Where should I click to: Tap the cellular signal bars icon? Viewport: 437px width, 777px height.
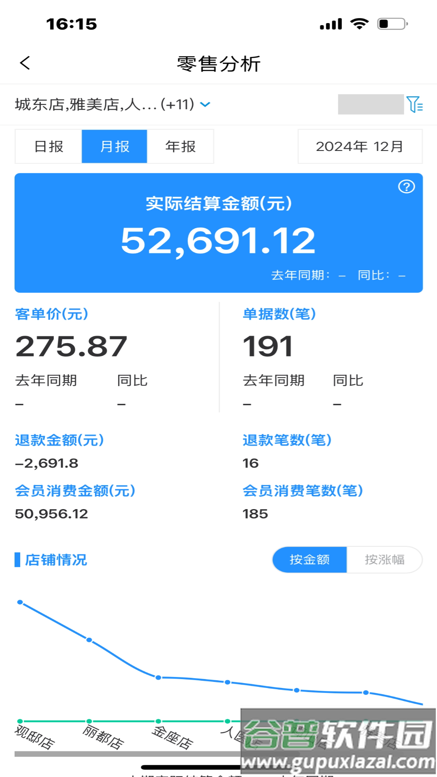(331, 24)
